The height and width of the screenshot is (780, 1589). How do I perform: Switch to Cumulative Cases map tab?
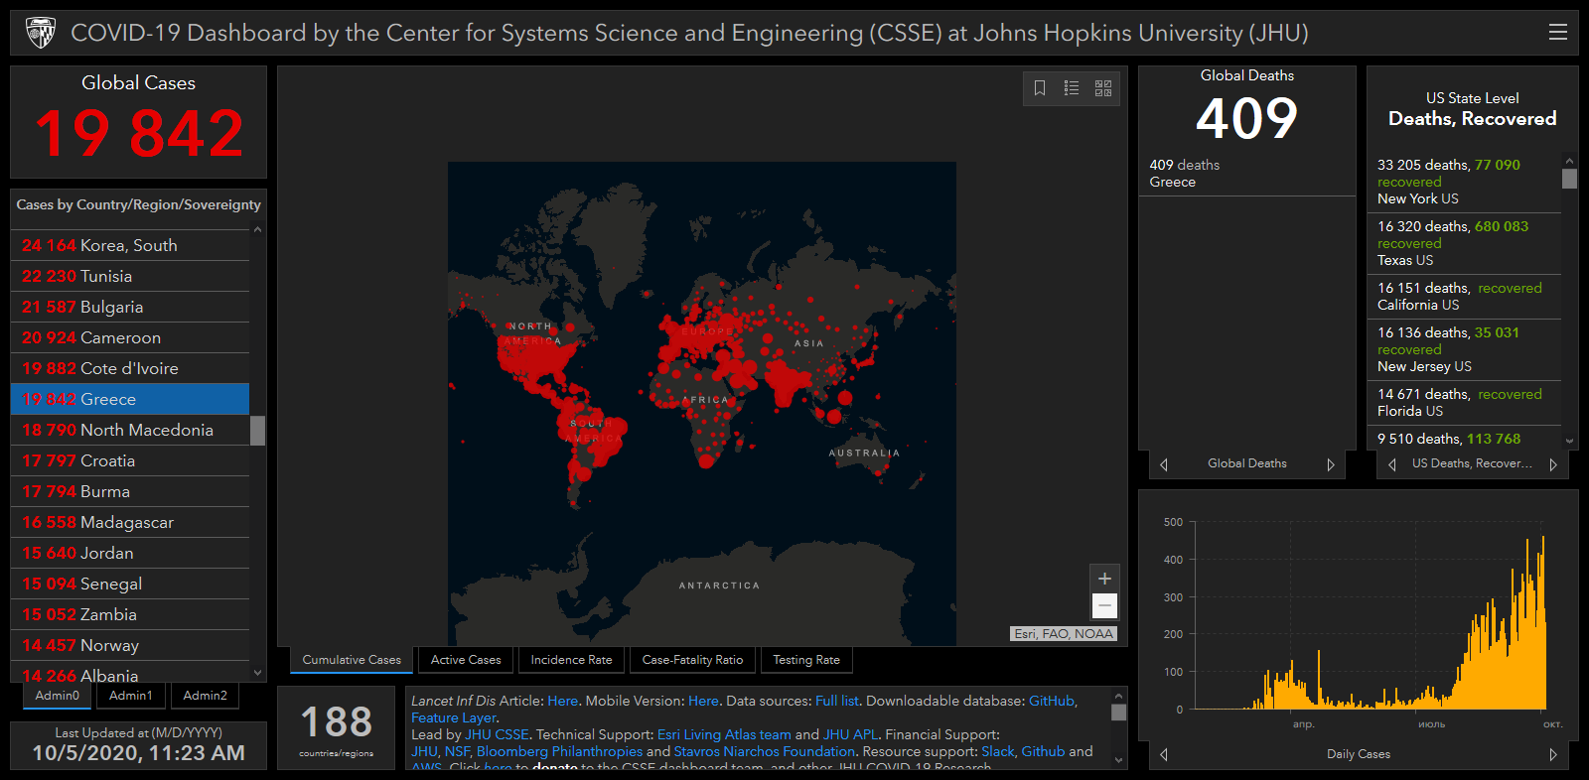click(x=352, y=660)
